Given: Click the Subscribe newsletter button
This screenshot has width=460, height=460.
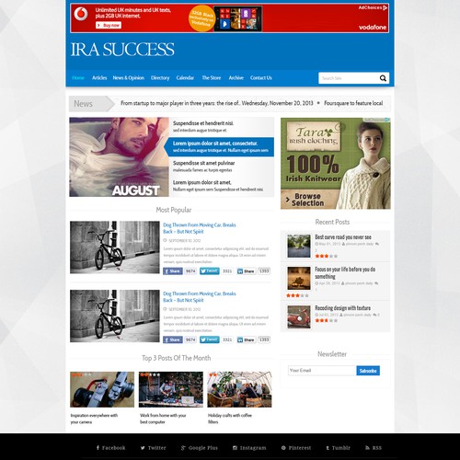Looking at the screenshot, I should click(368, 371).
